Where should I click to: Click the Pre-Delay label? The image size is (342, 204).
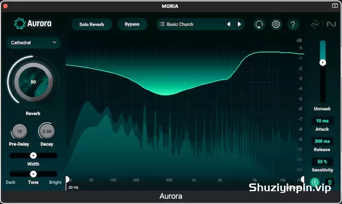[19, 144]
